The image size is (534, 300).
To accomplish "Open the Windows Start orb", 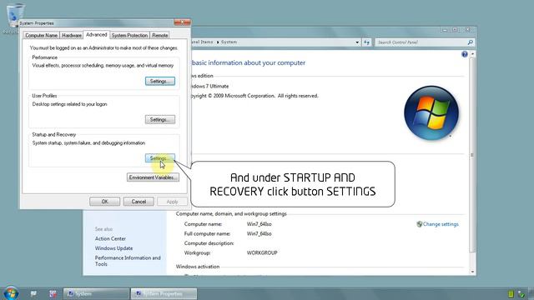I will [11, 293].
